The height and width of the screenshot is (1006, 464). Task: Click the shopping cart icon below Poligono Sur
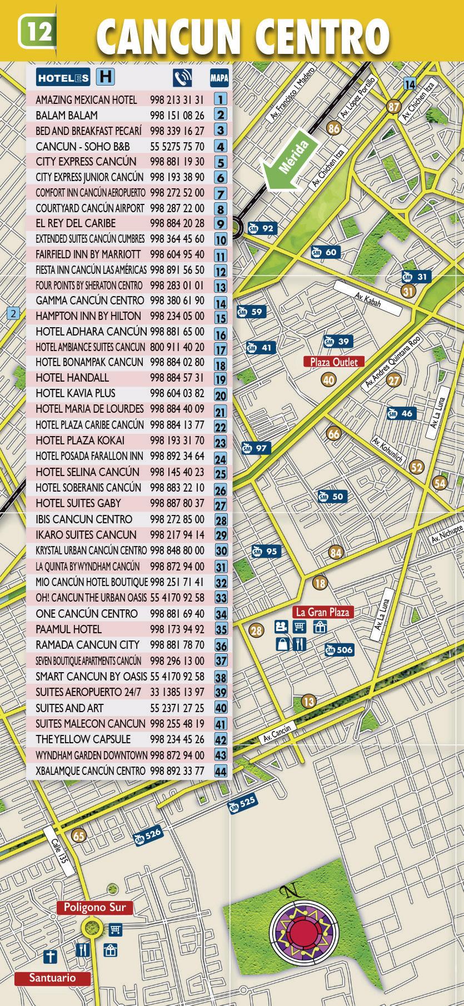click(116, 929)
